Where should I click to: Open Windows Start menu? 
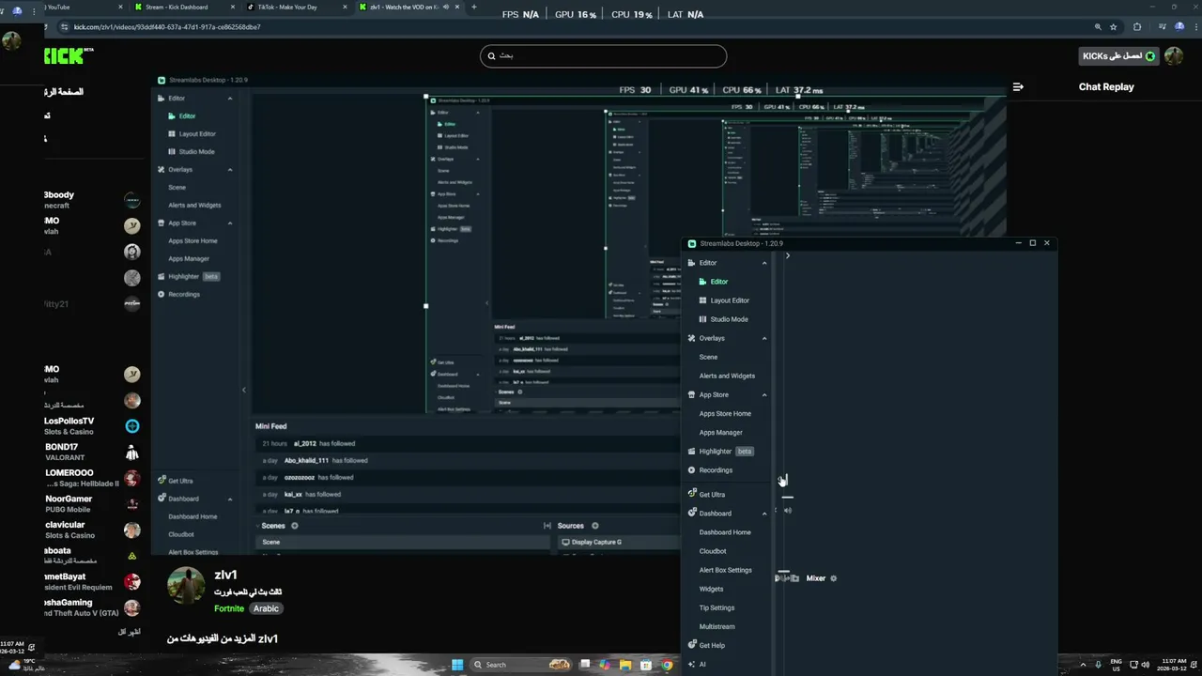[457, 665]
